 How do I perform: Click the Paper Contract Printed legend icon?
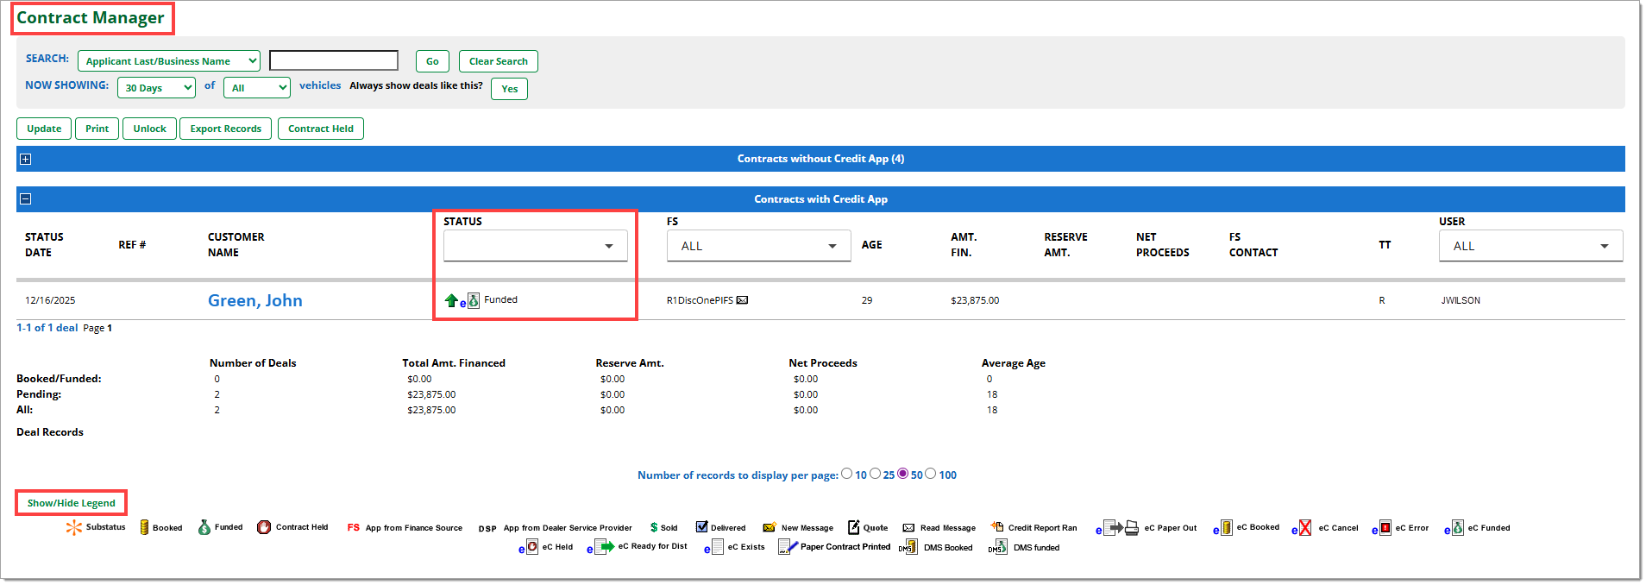(x=788, y=547)
